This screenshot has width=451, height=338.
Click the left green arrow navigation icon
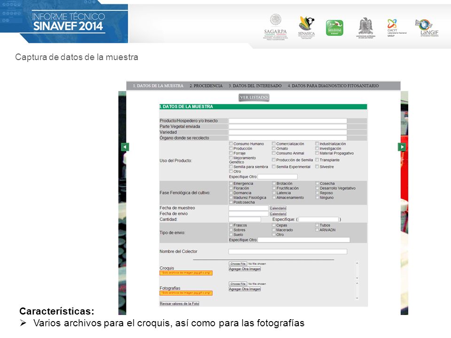pyautogui.click(x=125, y=147)
